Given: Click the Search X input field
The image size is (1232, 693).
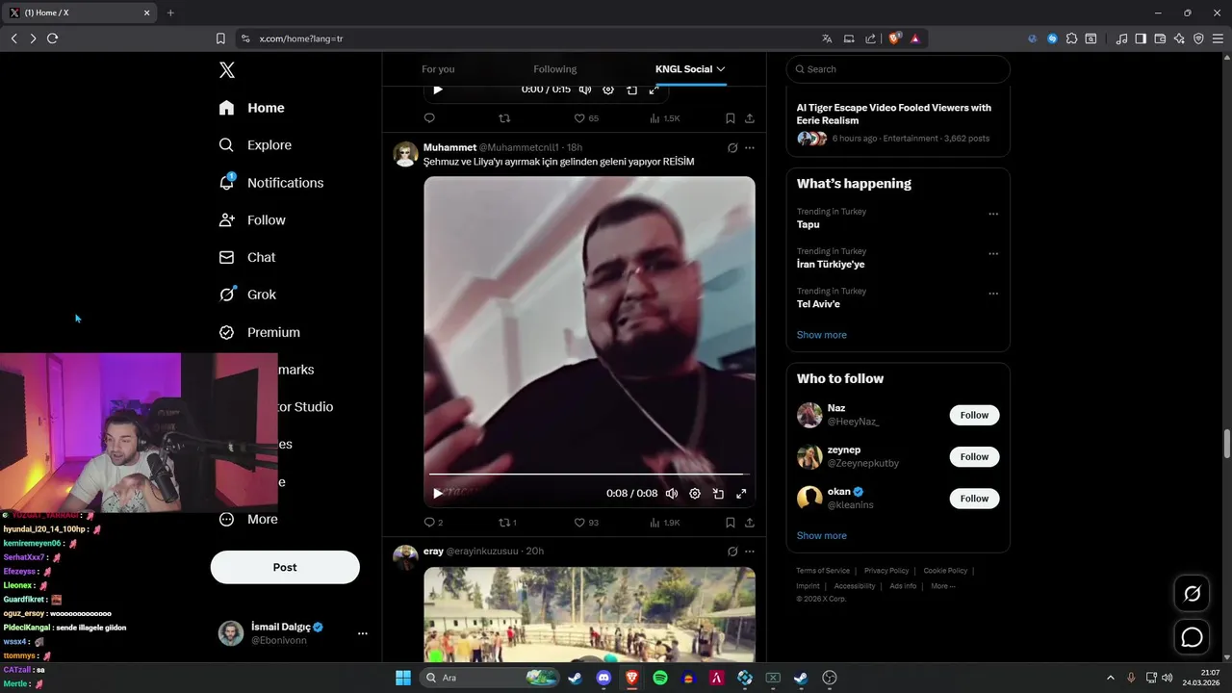Looking at the screenshot, I should pos(898,69).
